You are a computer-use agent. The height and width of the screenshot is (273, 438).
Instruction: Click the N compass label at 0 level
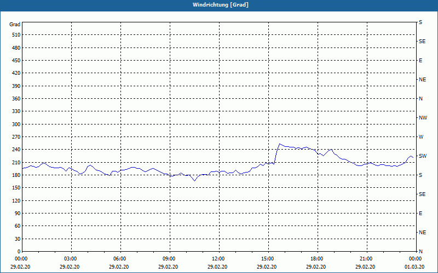420,252
